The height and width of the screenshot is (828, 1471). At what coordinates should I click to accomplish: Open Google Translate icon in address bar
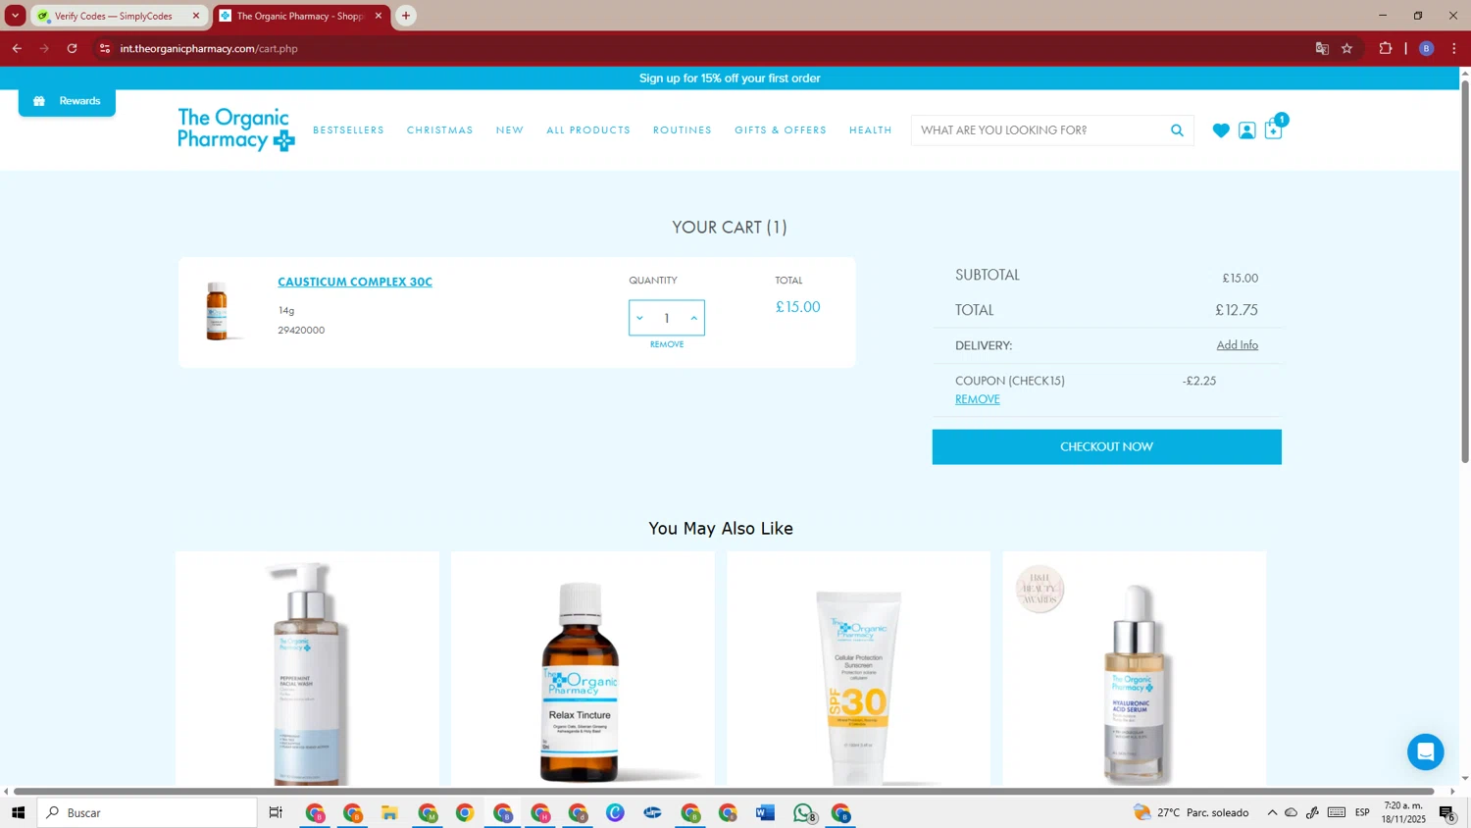(1322, 48)
